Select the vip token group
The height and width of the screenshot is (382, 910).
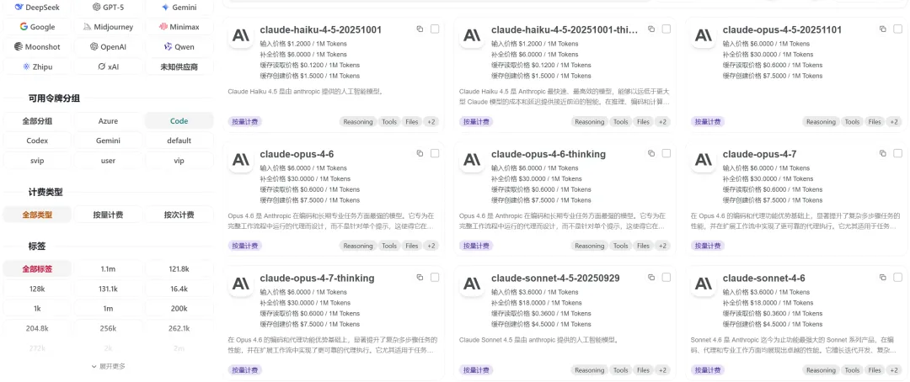[179, 161]
